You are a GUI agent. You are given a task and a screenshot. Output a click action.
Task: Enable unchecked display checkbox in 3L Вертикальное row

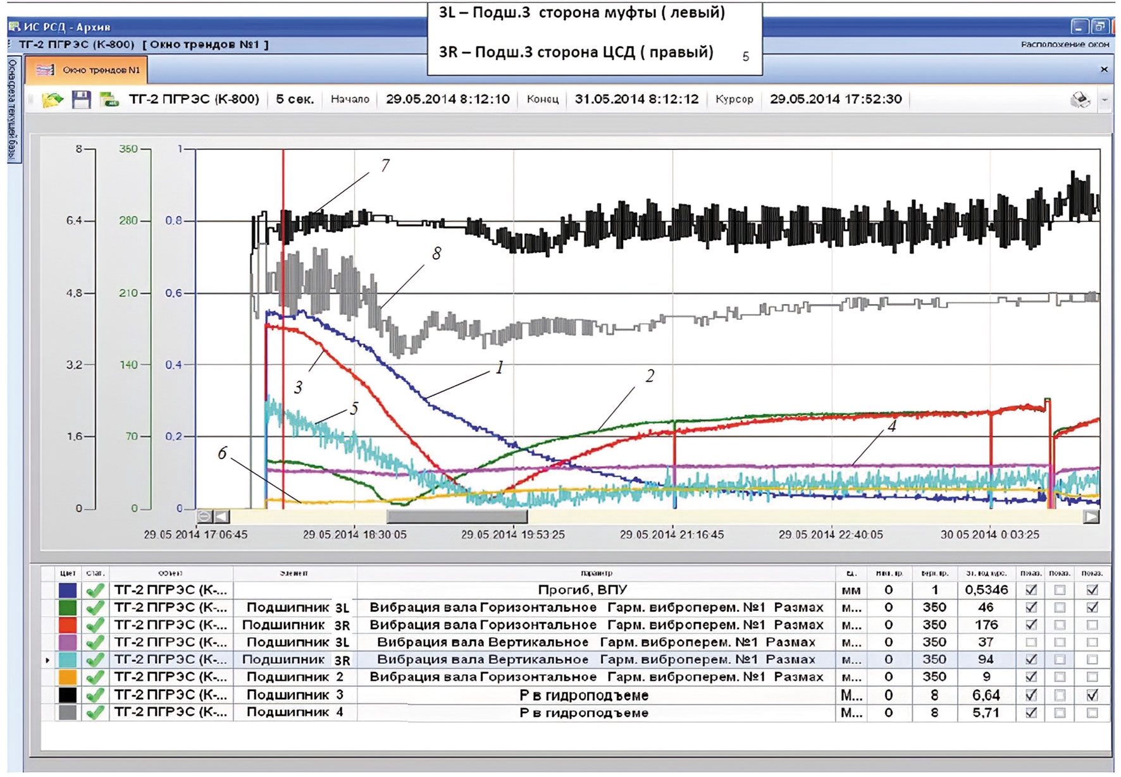coord(1031,642)
